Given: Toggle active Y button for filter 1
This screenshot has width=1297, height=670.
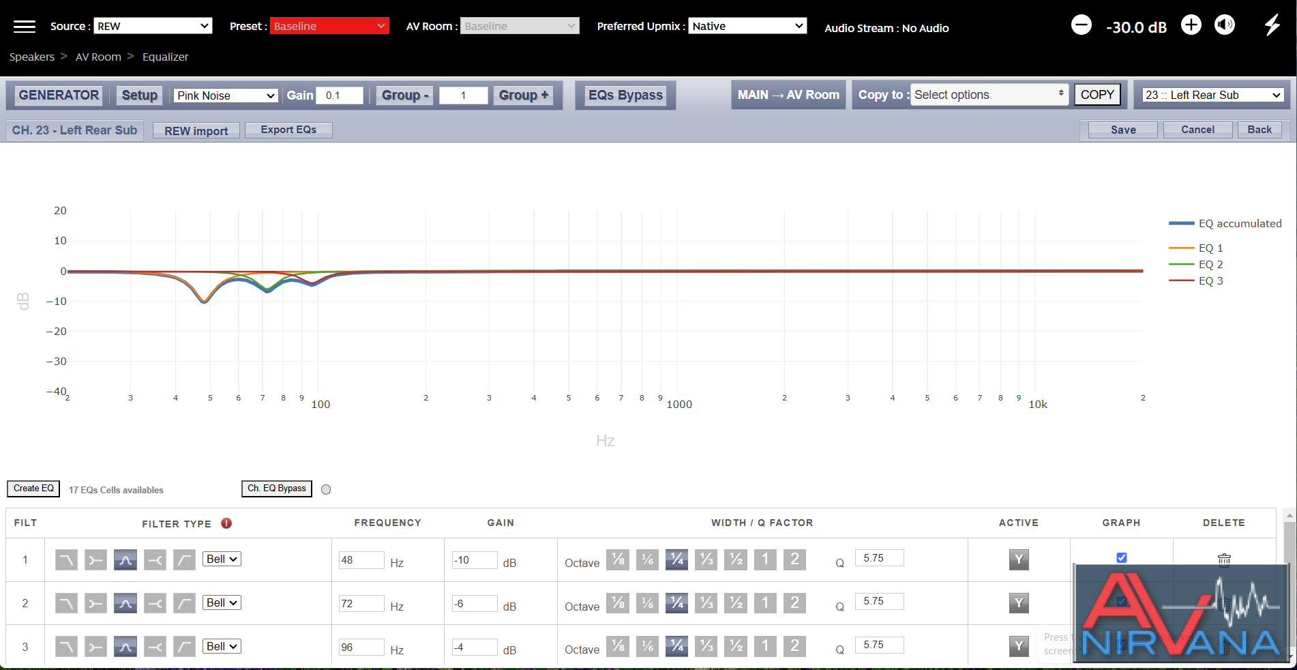Looking at the screenshot, I should click(x=1019, y=559).
